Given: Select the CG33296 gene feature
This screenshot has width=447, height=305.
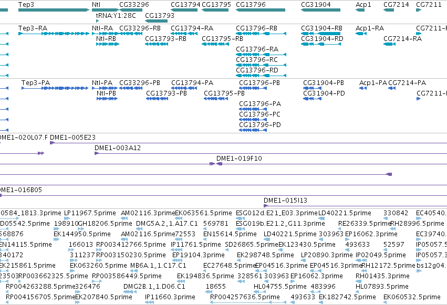Looking at the screenshot, I should [131, 10].
